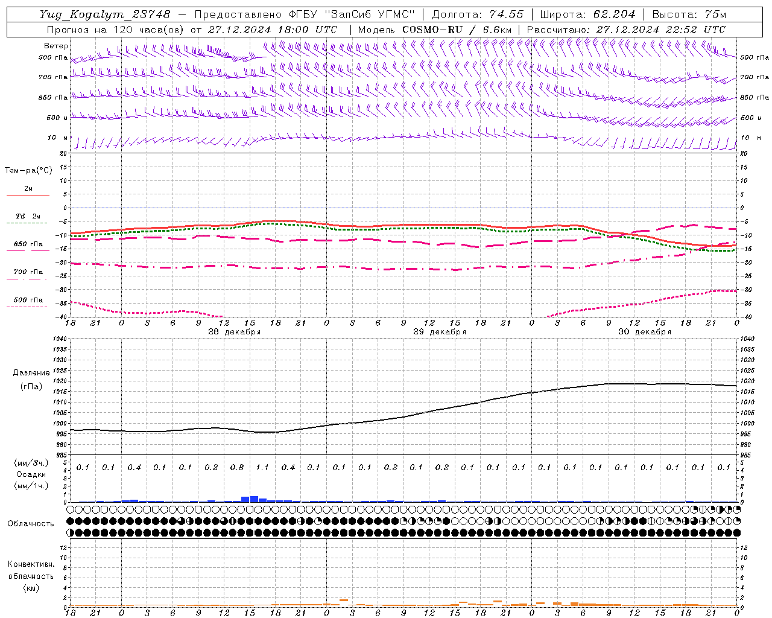Screen dimensions: 772x618
Task: Click the Td 2м dew point legend entry
Action: 28,216
